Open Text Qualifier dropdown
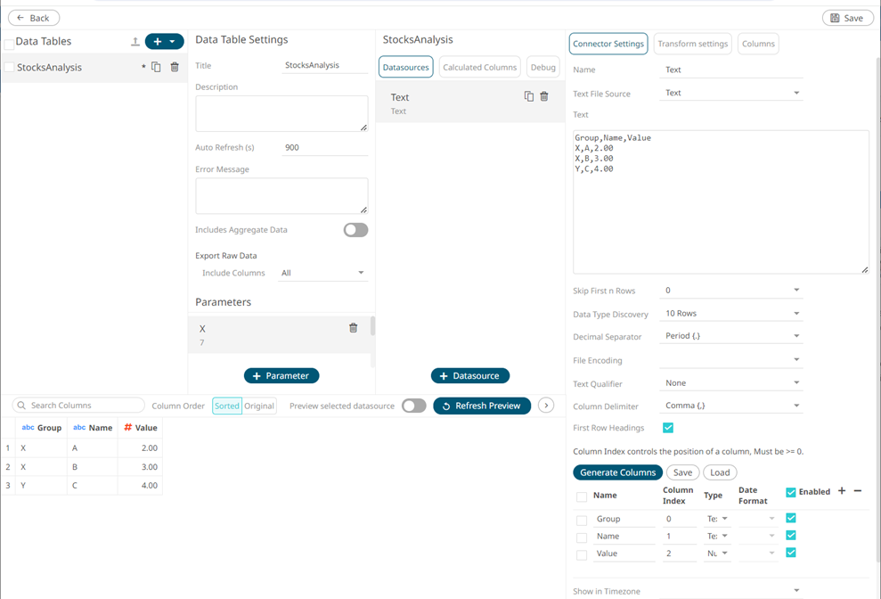 pos(730,383)
